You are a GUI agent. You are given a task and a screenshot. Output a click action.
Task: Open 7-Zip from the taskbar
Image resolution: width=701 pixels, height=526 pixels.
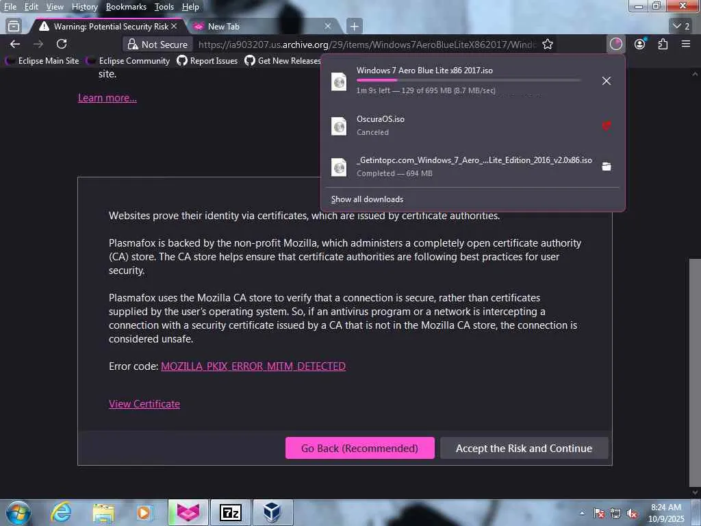click(x=231, y=512)
